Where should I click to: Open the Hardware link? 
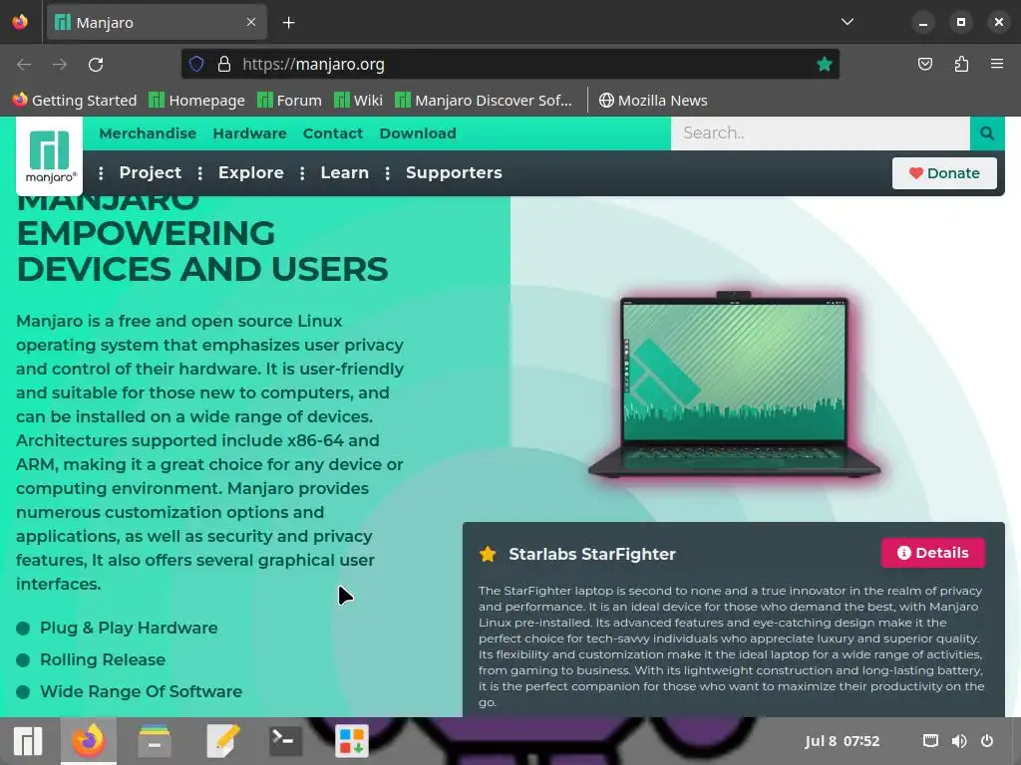click(250, 133)
